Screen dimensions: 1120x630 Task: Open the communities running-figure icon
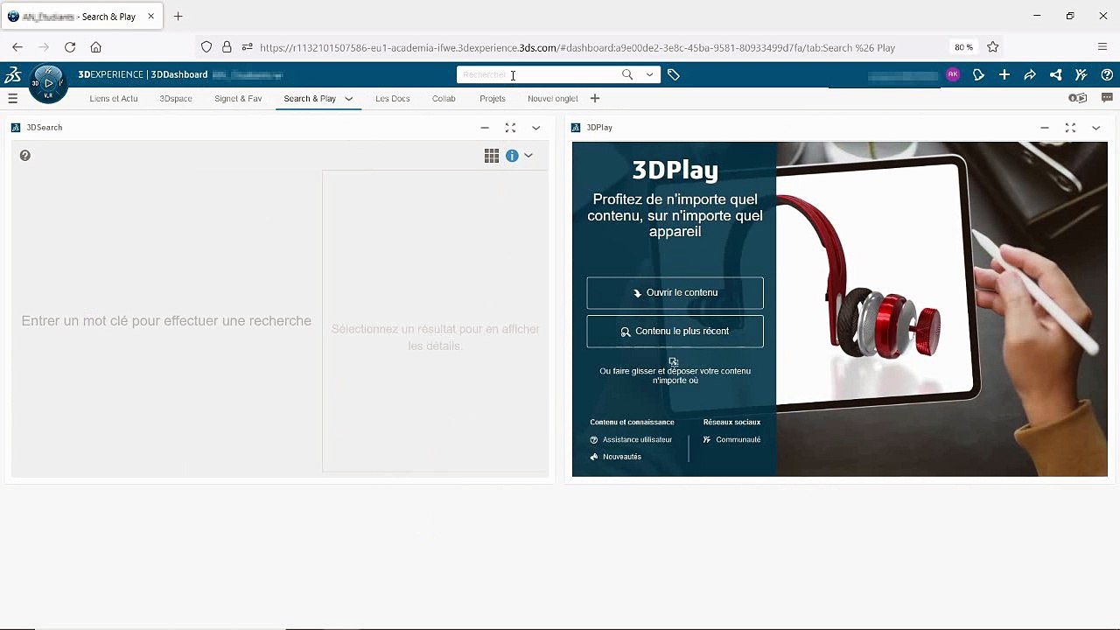click(x=1081, y=75)
